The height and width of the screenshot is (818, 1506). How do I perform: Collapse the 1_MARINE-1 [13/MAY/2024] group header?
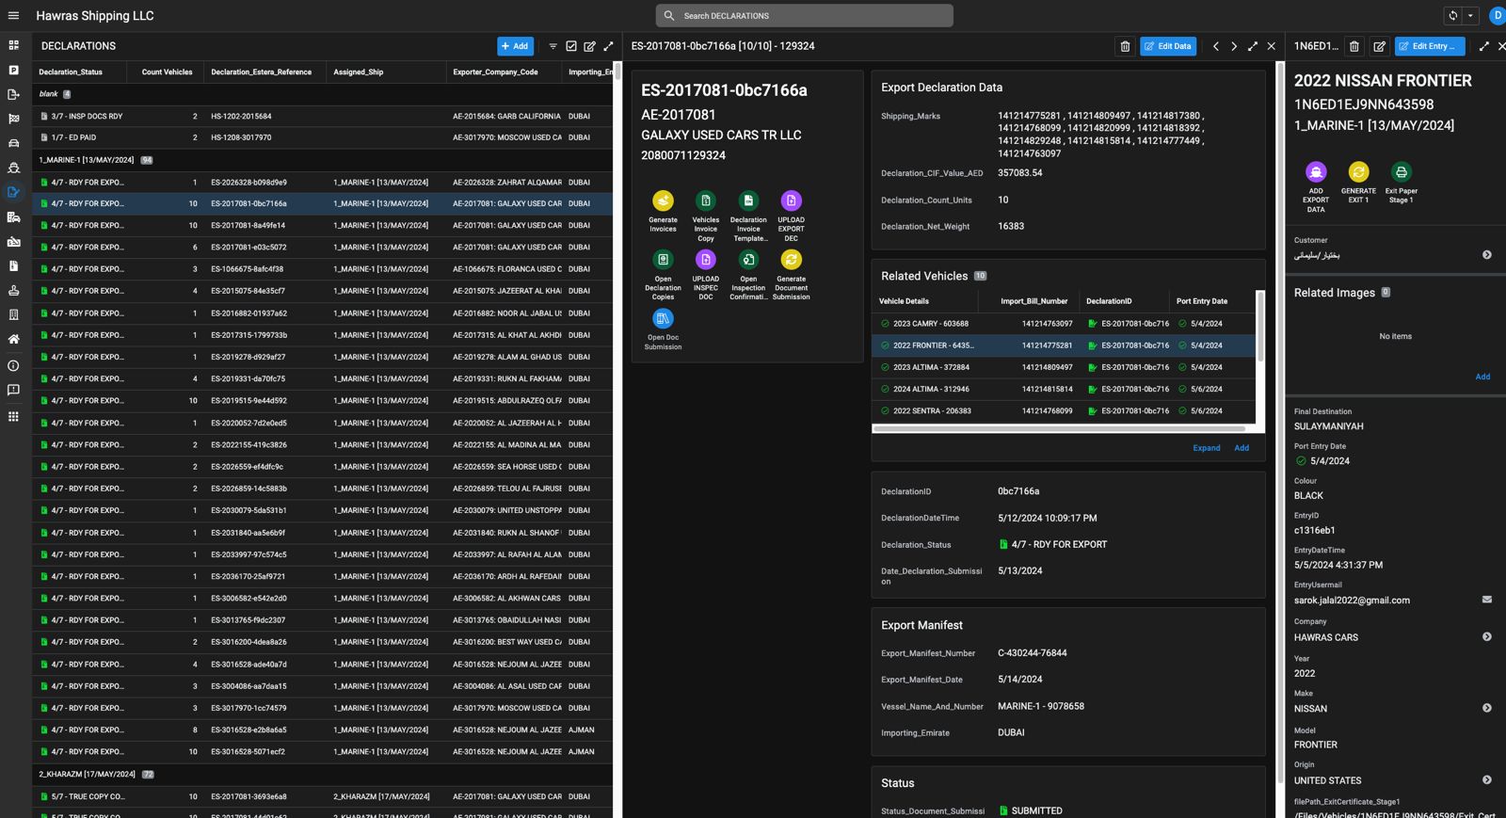(x=323, y=160)
